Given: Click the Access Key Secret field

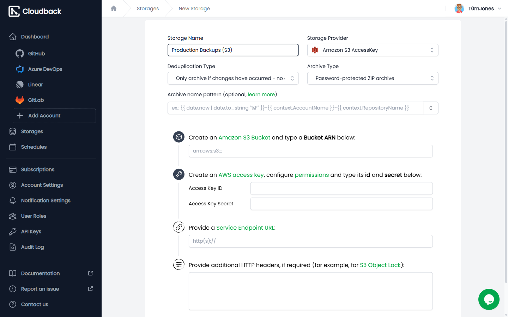Looking at the screenshot, I should pos(341,204).
